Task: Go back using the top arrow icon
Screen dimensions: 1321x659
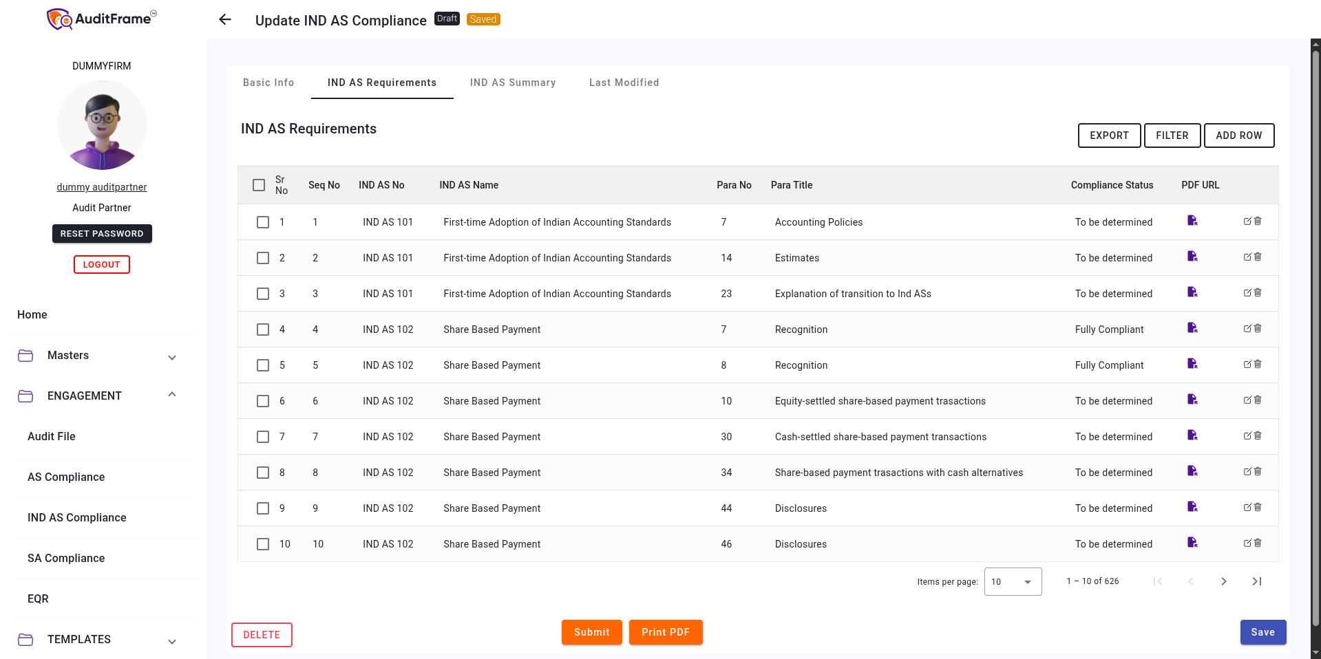Action: pos(225,20)
